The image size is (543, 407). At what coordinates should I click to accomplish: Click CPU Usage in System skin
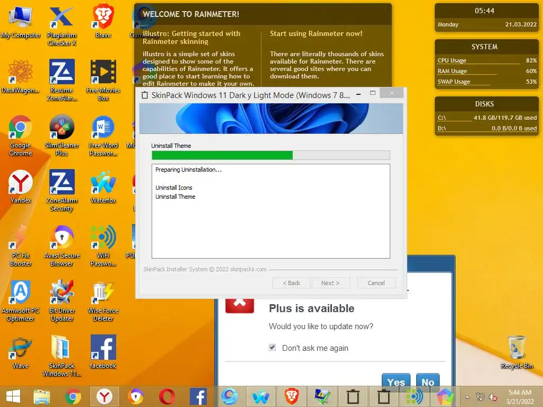487,60
